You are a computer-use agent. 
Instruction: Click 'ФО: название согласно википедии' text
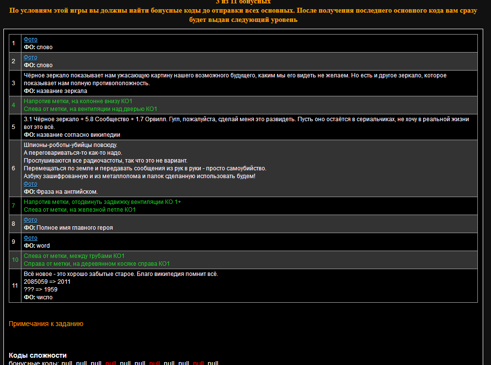[x=72, y=135]
